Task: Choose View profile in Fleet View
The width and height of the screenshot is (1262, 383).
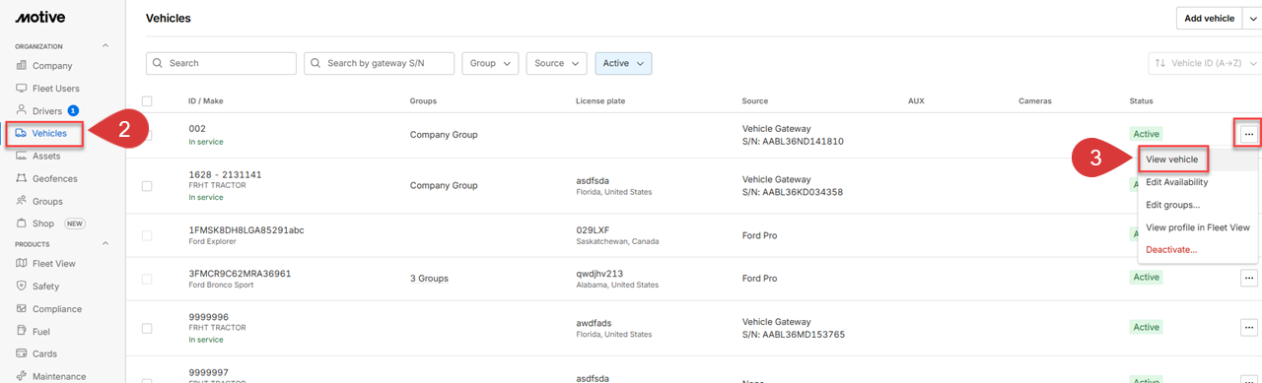Action: click(x=1198, y=227)
